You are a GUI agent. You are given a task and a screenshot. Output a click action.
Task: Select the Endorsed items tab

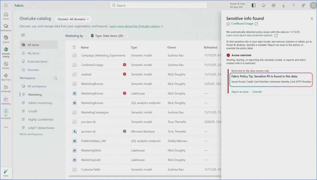point(37,61)
